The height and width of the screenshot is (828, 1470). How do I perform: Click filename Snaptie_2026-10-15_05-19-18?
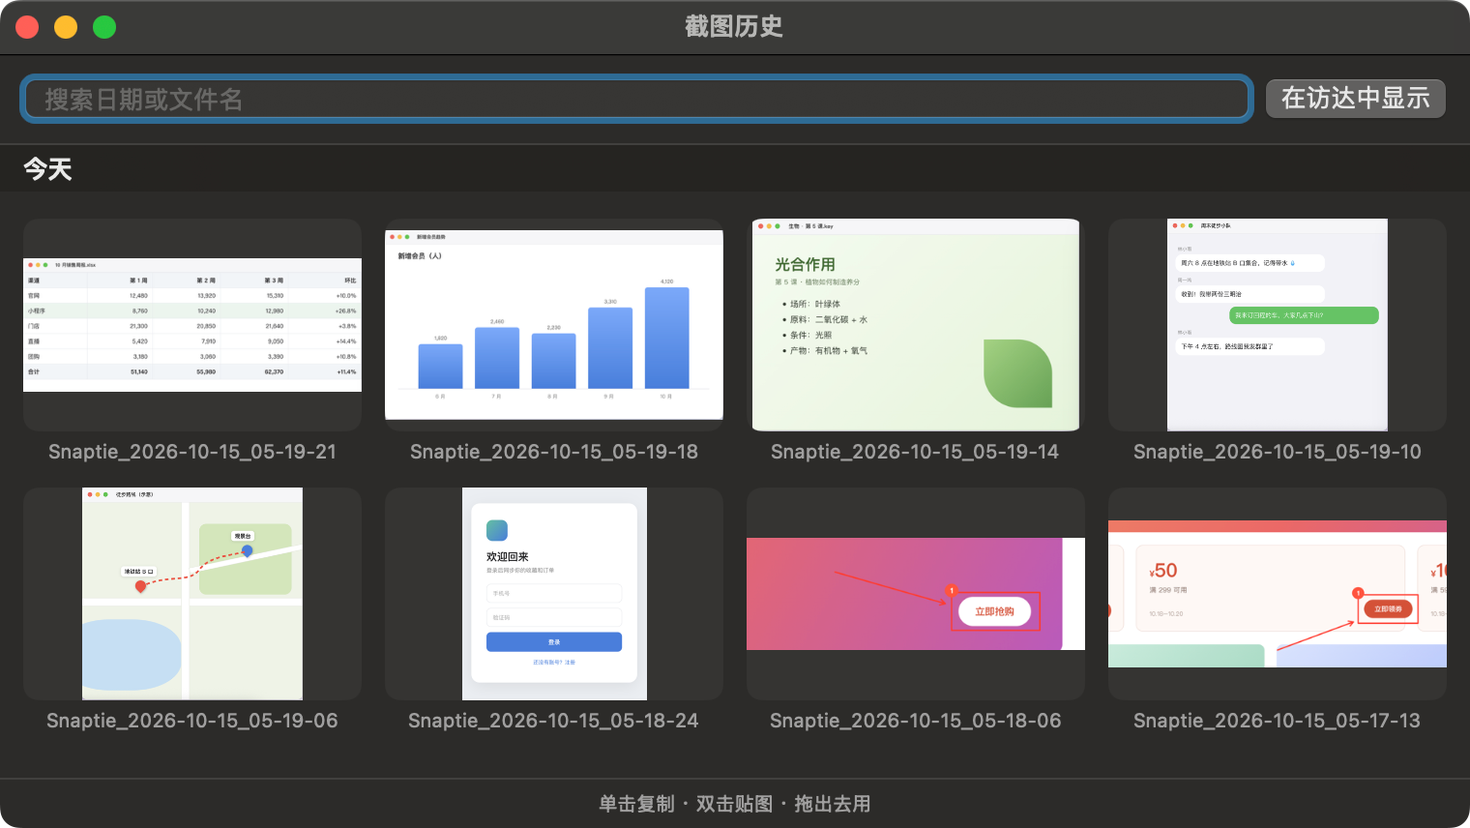coord(554,452)
